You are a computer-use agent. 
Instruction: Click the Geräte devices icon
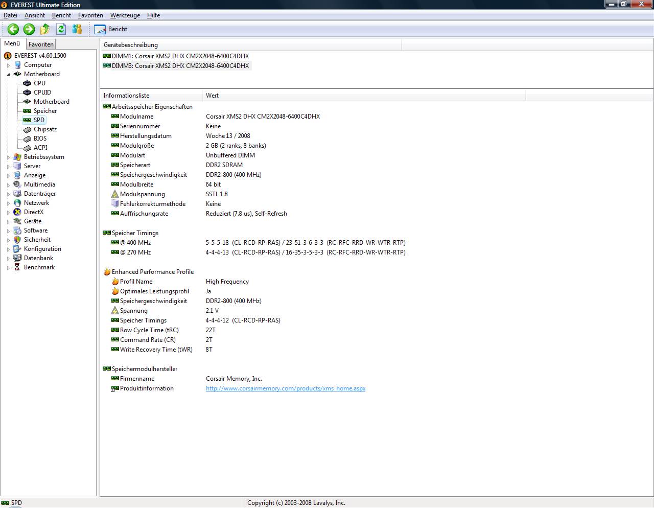click(x=17, y=221)
